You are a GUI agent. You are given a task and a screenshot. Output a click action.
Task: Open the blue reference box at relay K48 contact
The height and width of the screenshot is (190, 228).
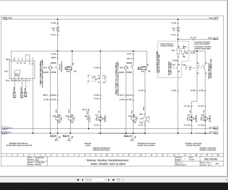68,68
